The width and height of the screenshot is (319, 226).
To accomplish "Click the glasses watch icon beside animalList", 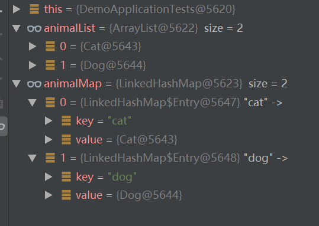I will pyautogui.click(x=34, y=28).
